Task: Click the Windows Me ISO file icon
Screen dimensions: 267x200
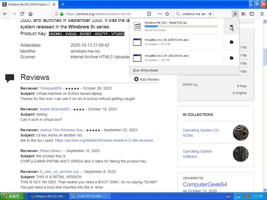Action: (137, 26)
